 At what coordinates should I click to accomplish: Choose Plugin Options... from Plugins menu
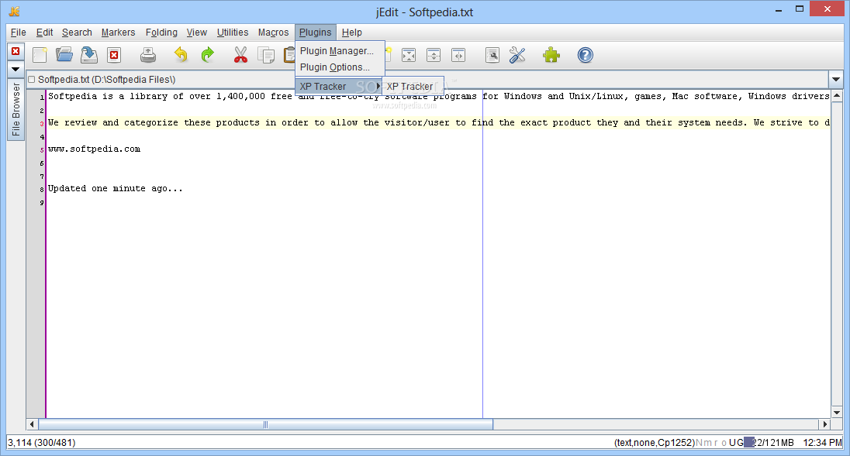pos(340,67)
